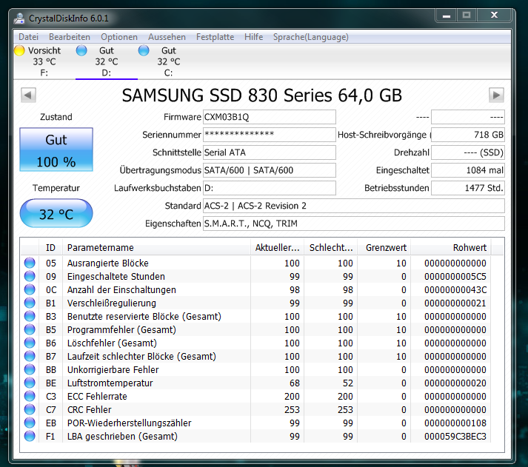Click the Standard ACS-2 field
This screenshot has width=528, height=467.
[354, 206]
